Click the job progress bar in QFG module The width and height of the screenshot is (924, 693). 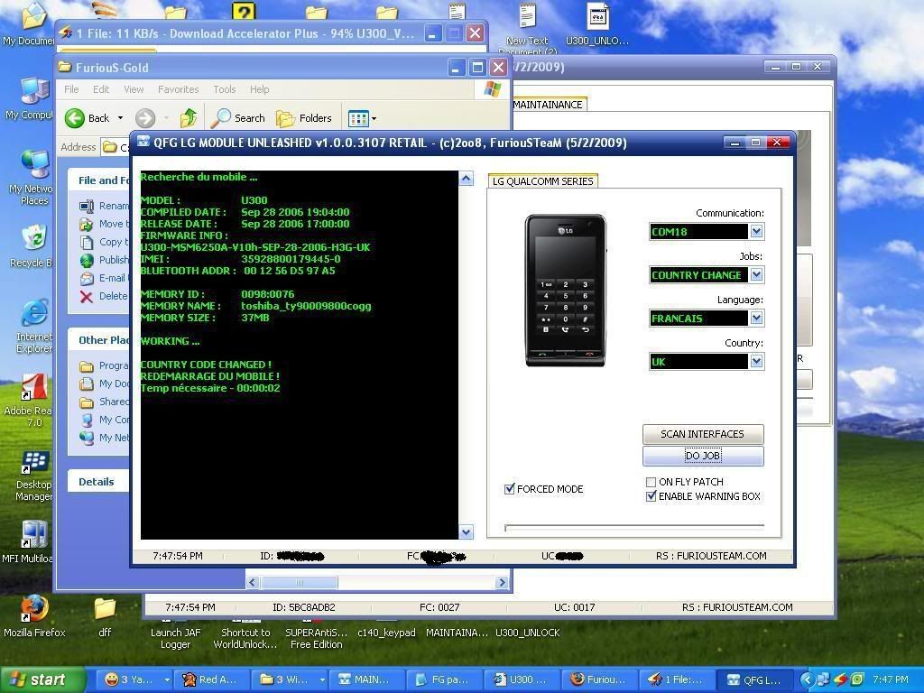(x=634, y=526)
